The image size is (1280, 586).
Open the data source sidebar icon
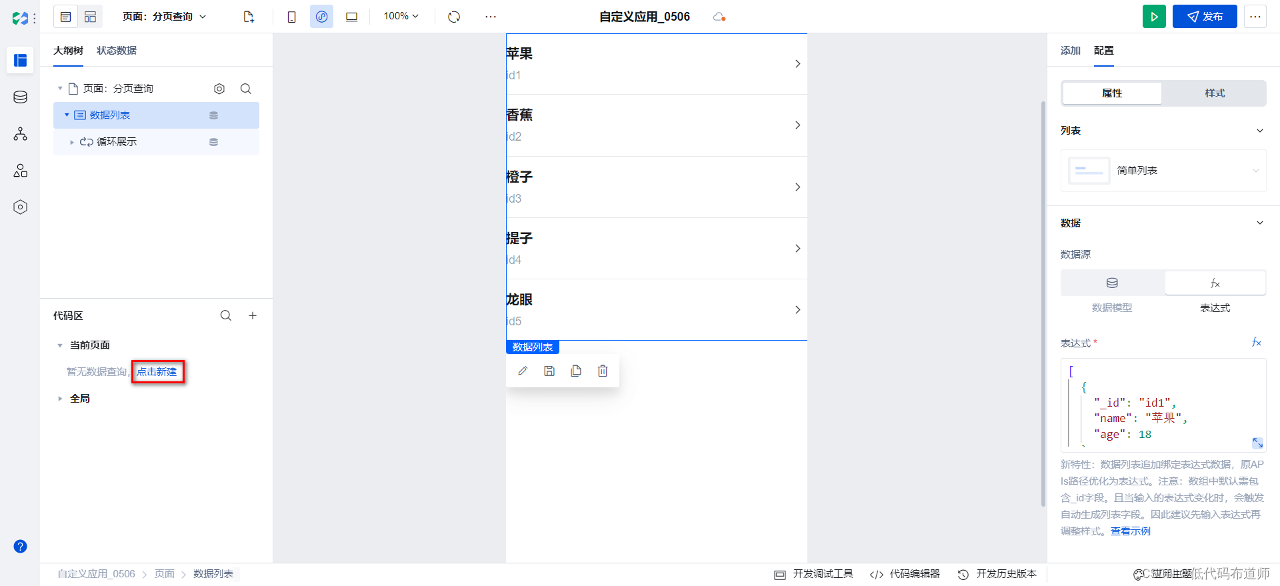tap(21, 97)
